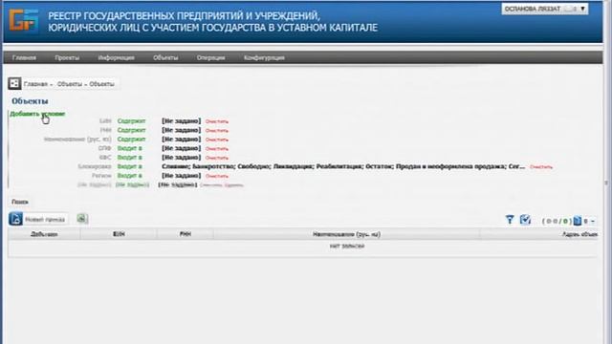Viewport: 612px width, 344px height.
Task: Click the Поиск search button
Action: pos(20,202)
